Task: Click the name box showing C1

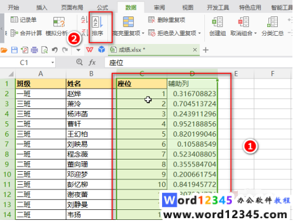Action: [x=24, y=63]
